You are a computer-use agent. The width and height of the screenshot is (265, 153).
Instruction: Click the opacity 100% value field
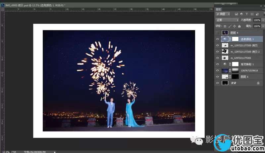click(257, 20)
